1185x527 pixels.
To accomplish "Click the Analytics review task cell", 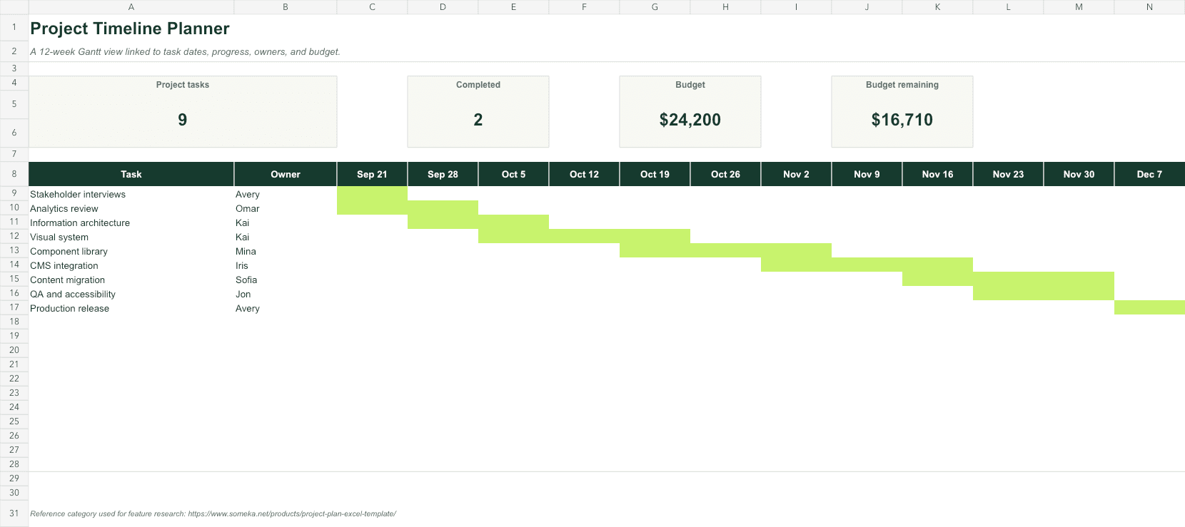I will [x=131, y=208].
